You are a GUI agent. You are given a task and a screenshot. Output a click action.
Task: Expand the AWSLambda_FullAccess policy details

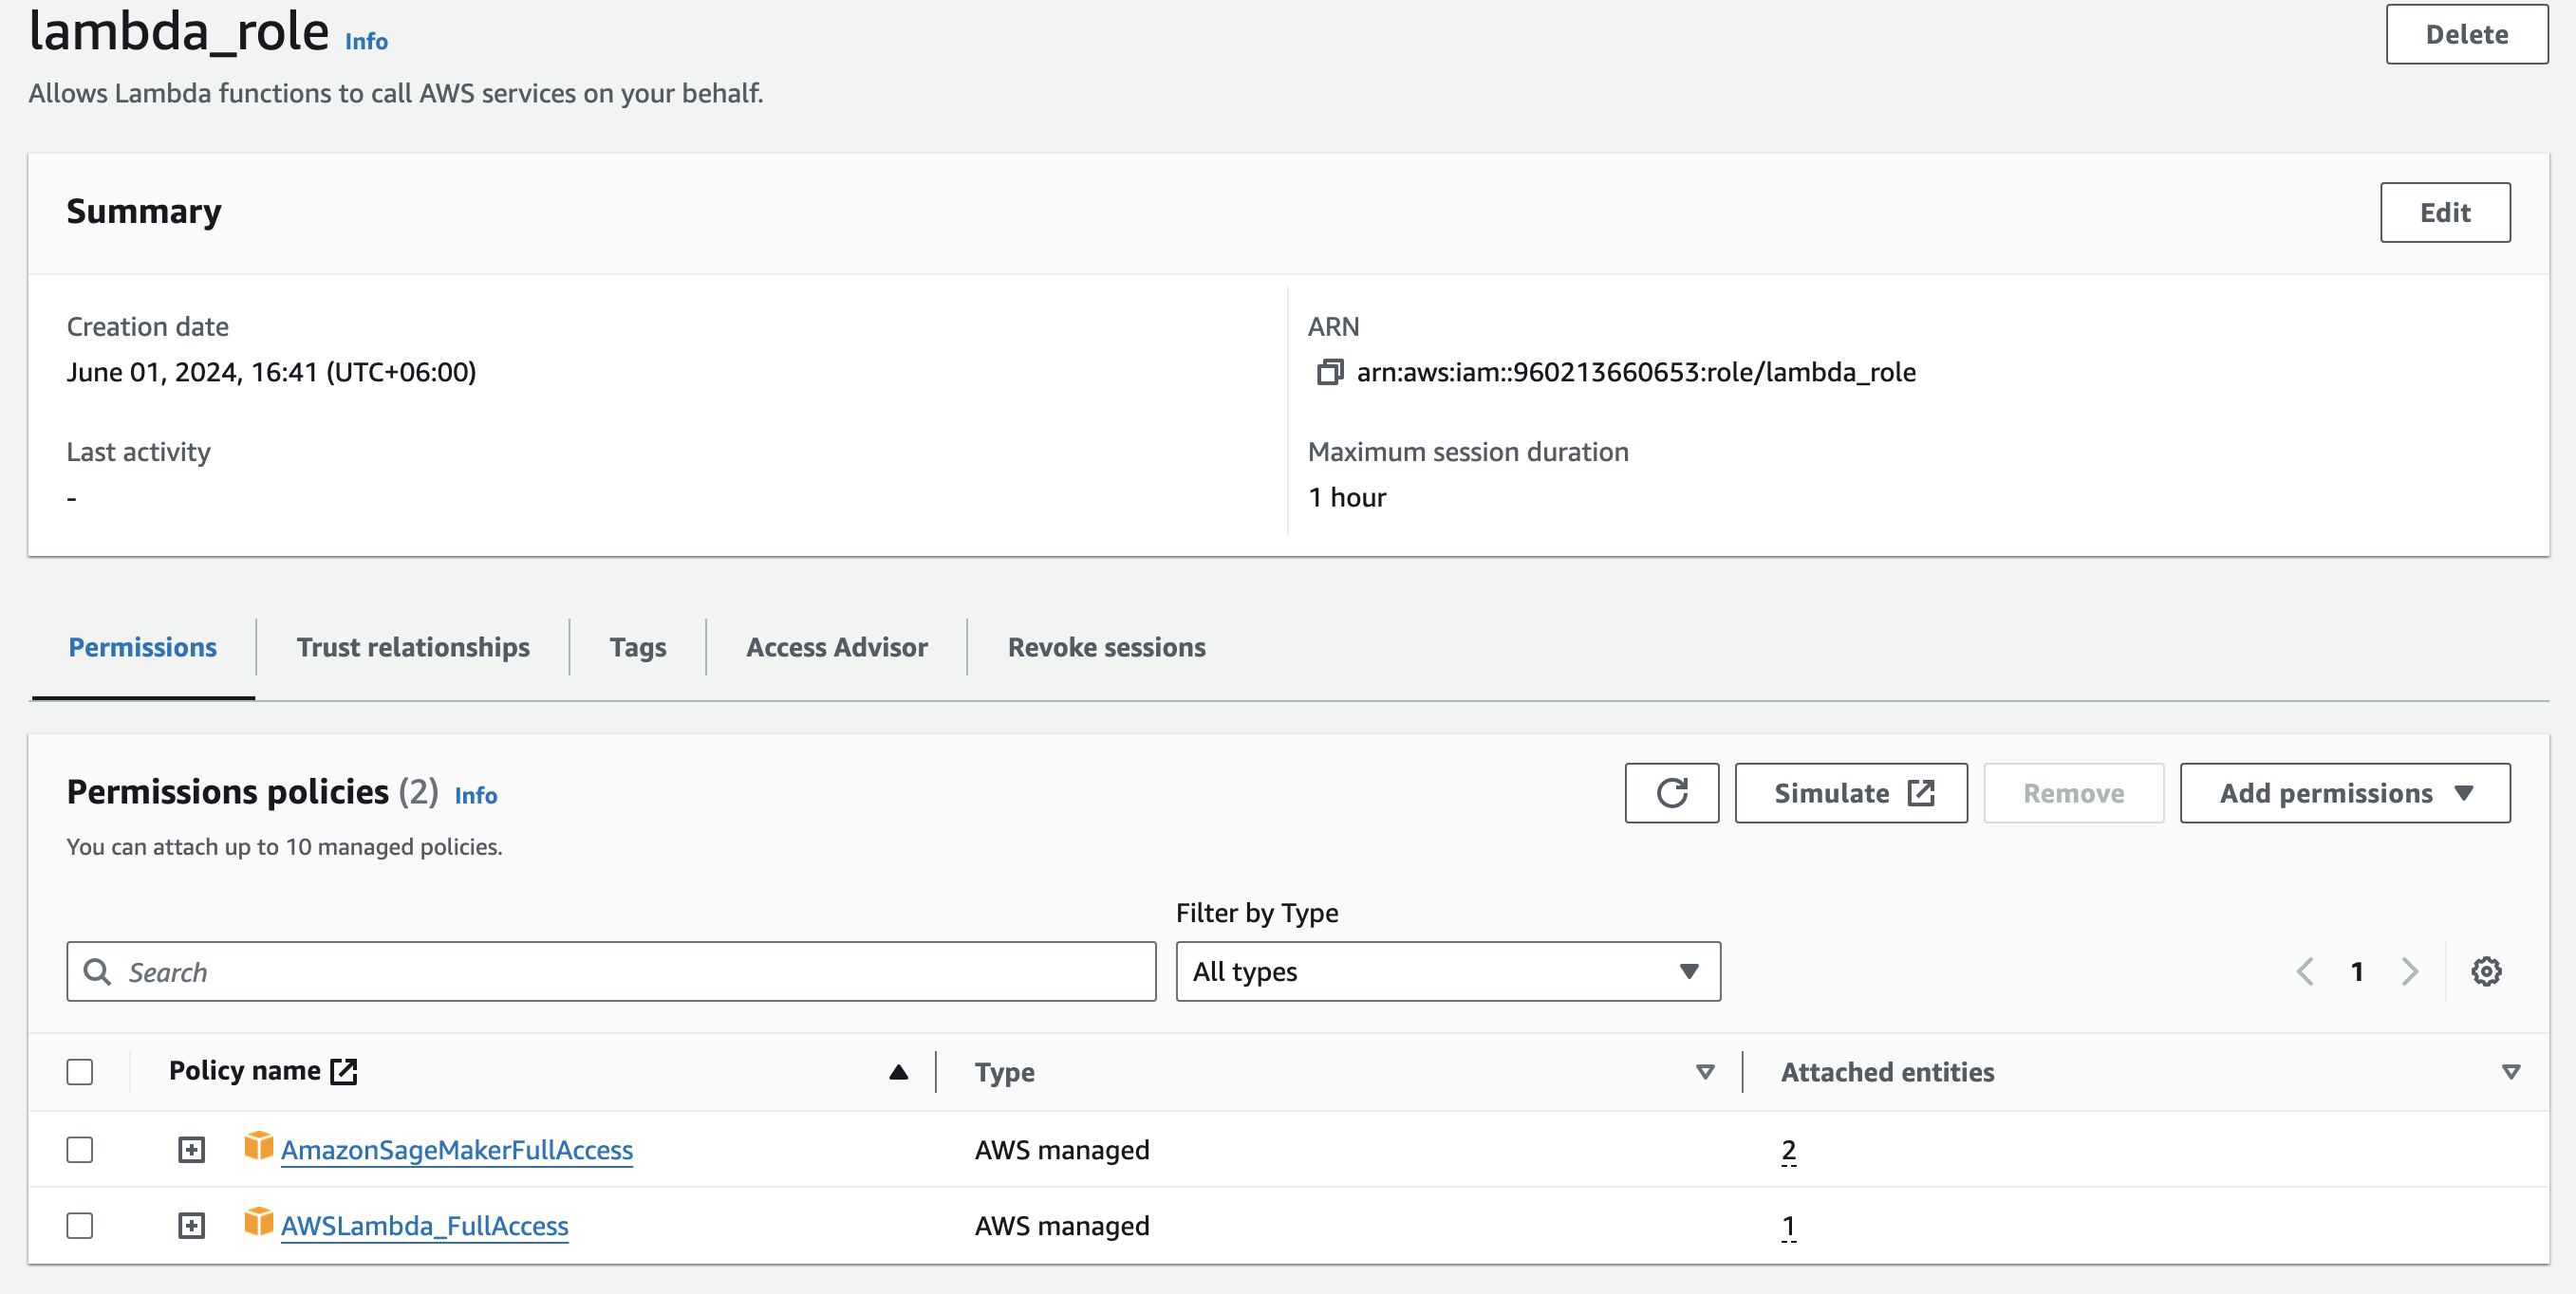[x=191, y=1225]
